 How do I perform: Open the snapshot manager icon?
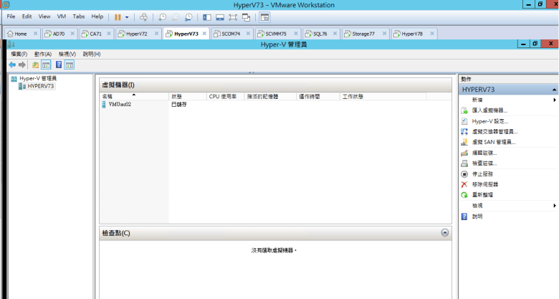(188, 16)
